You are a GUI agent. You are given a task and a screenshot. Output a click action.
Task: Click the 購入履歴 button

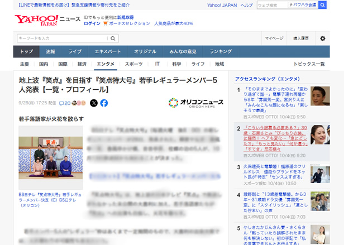point(301,39)
